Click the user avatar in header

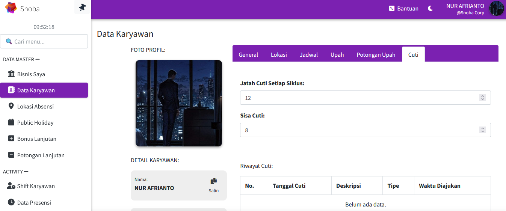[496, 8]
